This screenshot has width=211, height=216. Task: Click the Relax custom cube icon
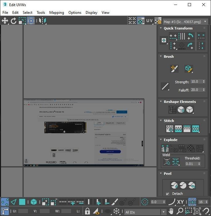[190, 110]
